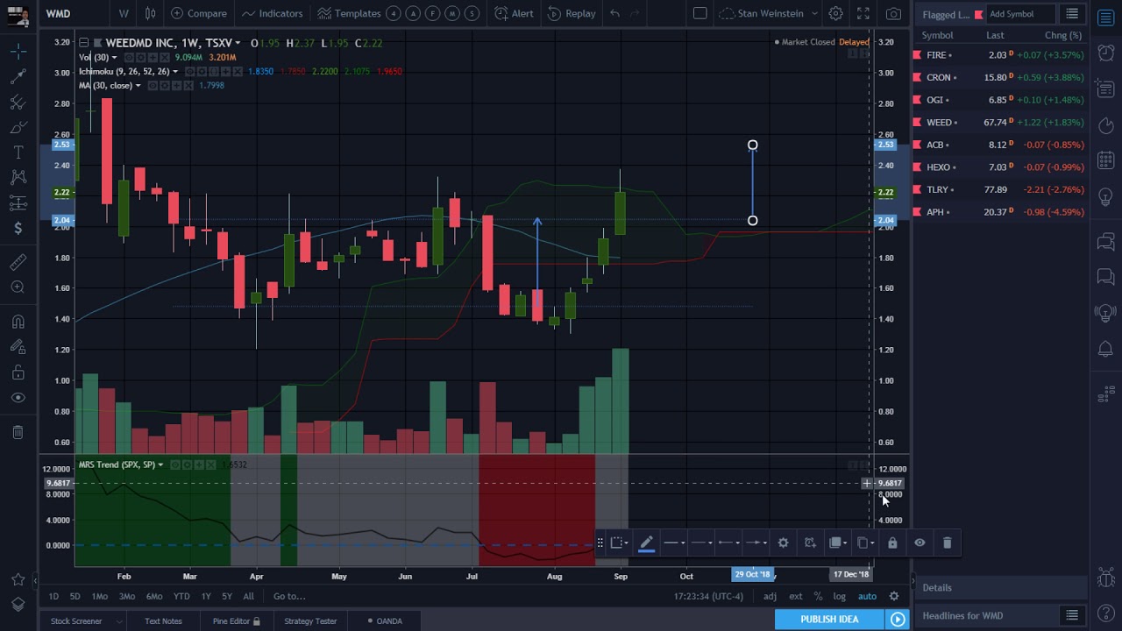Switch chart to fullscreen mode
The height and width of the screenshot is (631, 1122).
(863, 13)
